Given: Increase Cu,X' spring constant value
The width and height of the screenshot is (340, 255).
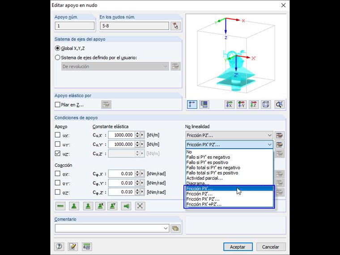Looking at the screenshot, I should (x=137, y=133).
